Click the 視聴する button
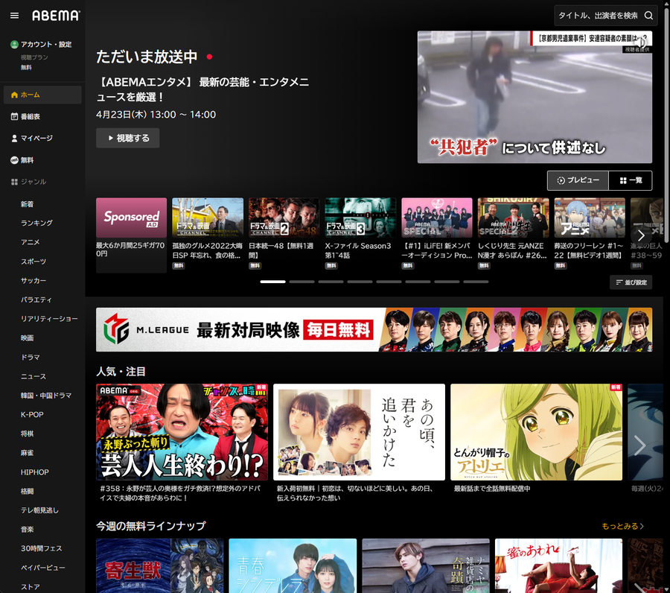Image resolution: width=670 pixels, height=593 pixels. [x=128, y=138]
